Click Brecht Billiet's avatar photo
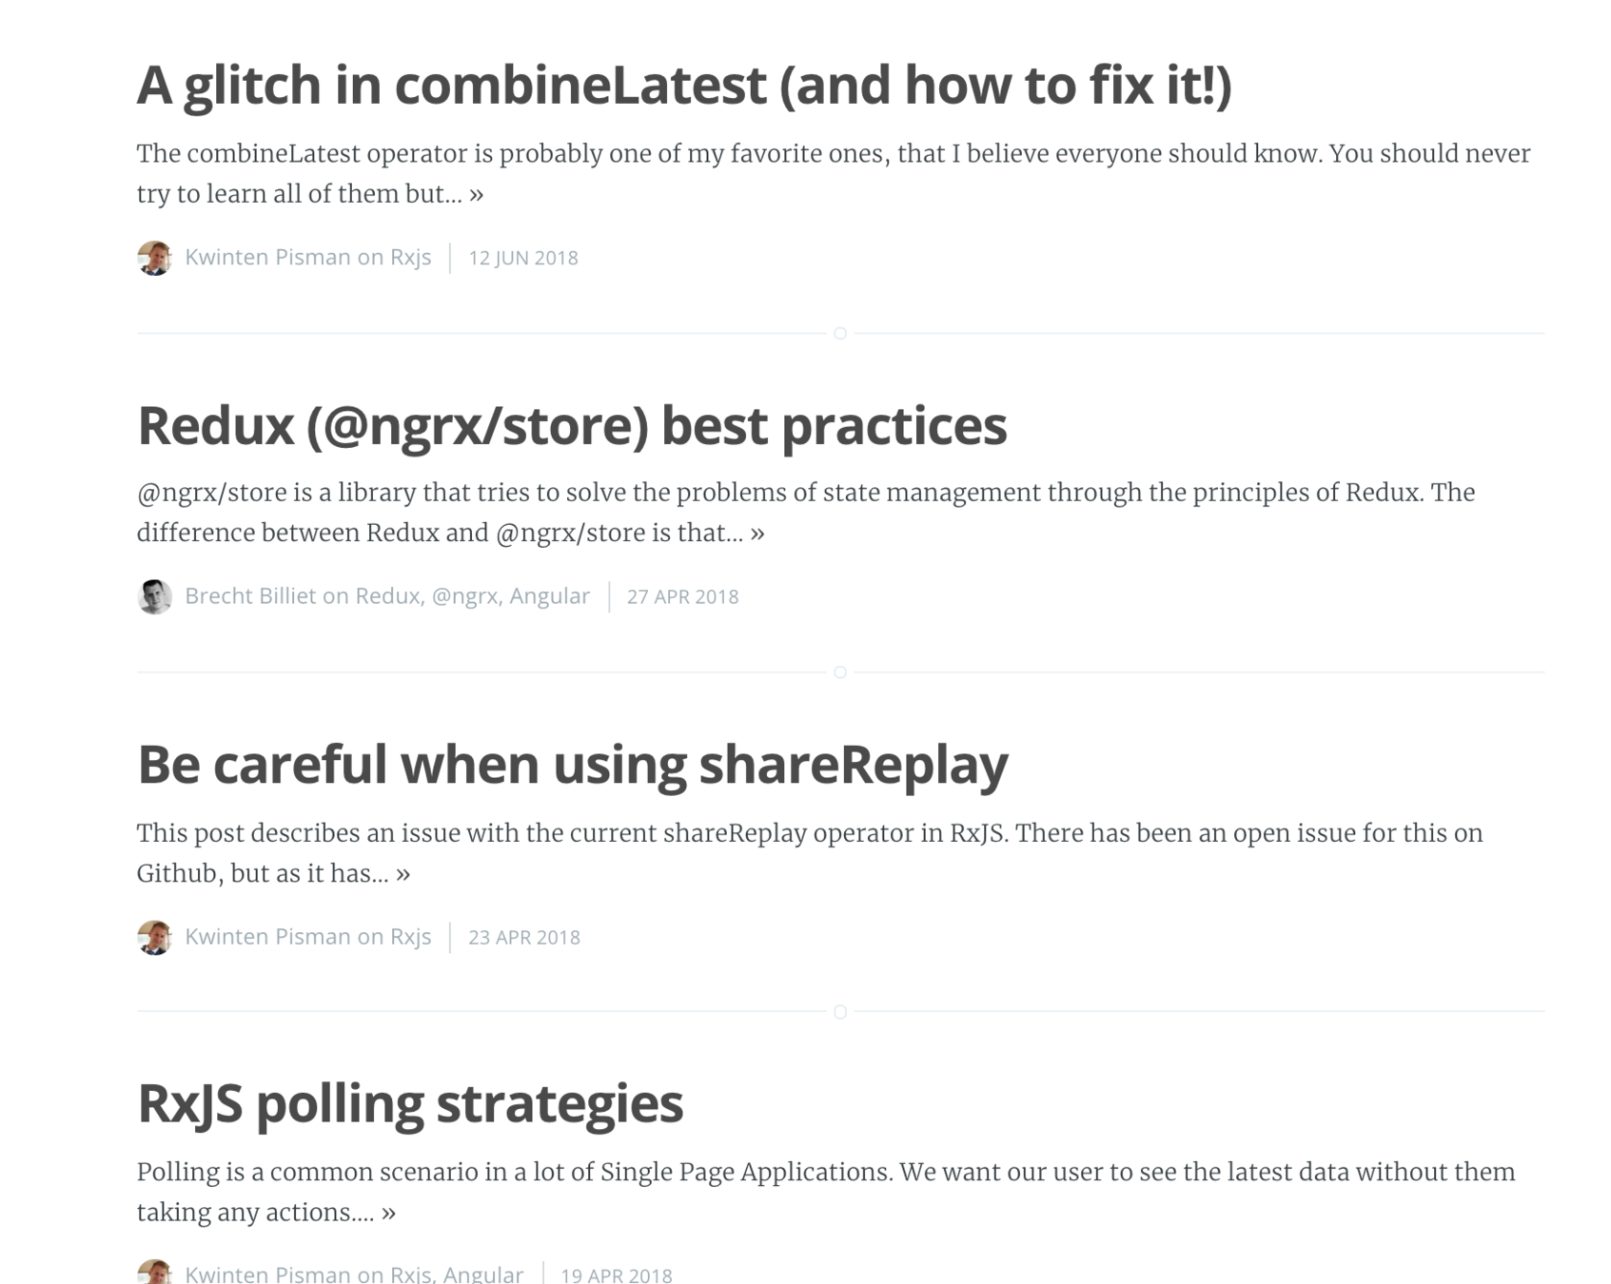The width and height of the screenshot is (1611, 1284). pos(154,596)
